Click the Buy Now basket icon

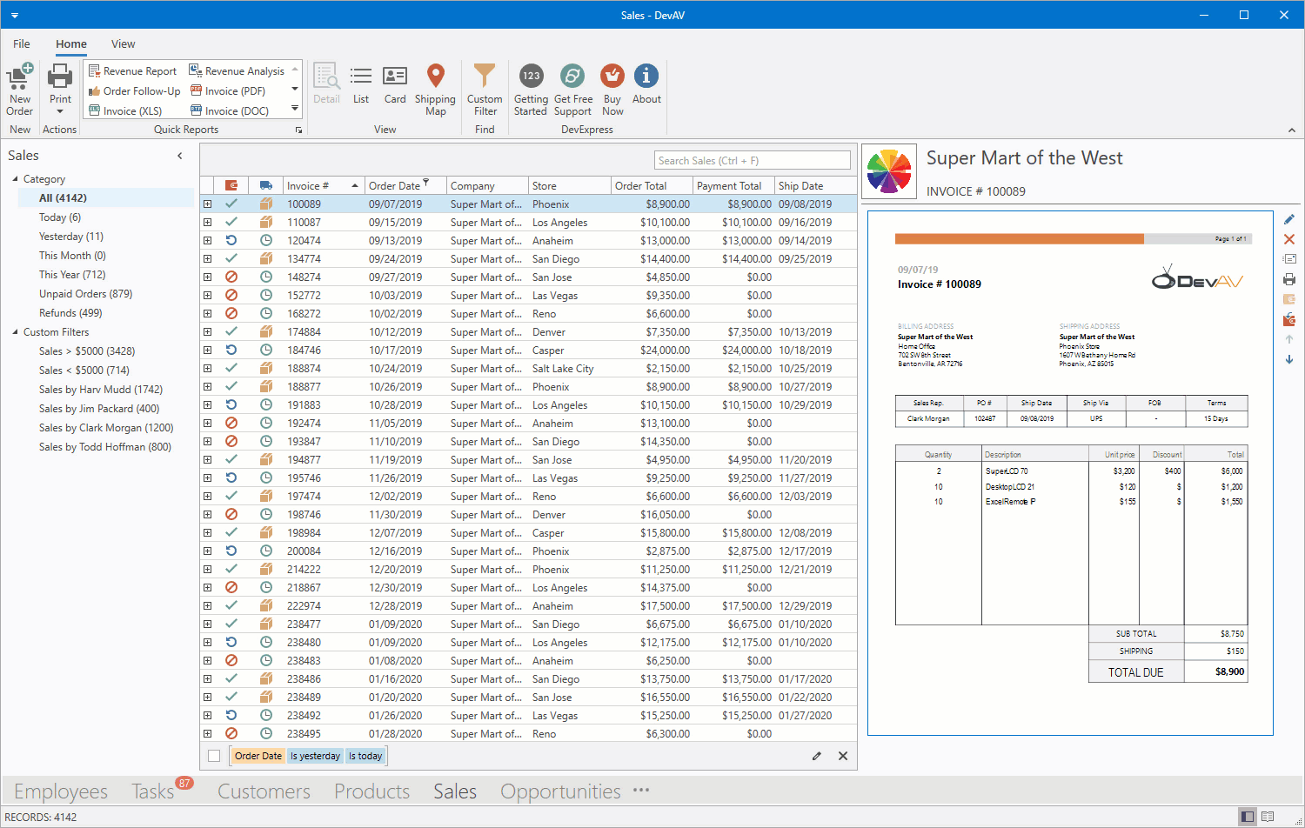612,78
